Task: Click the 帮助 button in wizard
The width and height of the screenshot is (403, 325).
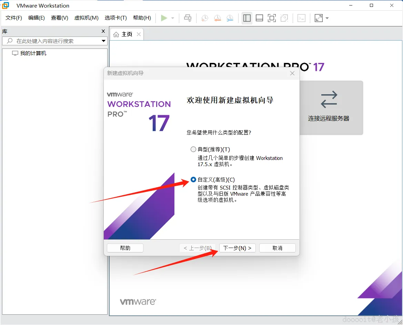Action: click(x=125, y=248)
